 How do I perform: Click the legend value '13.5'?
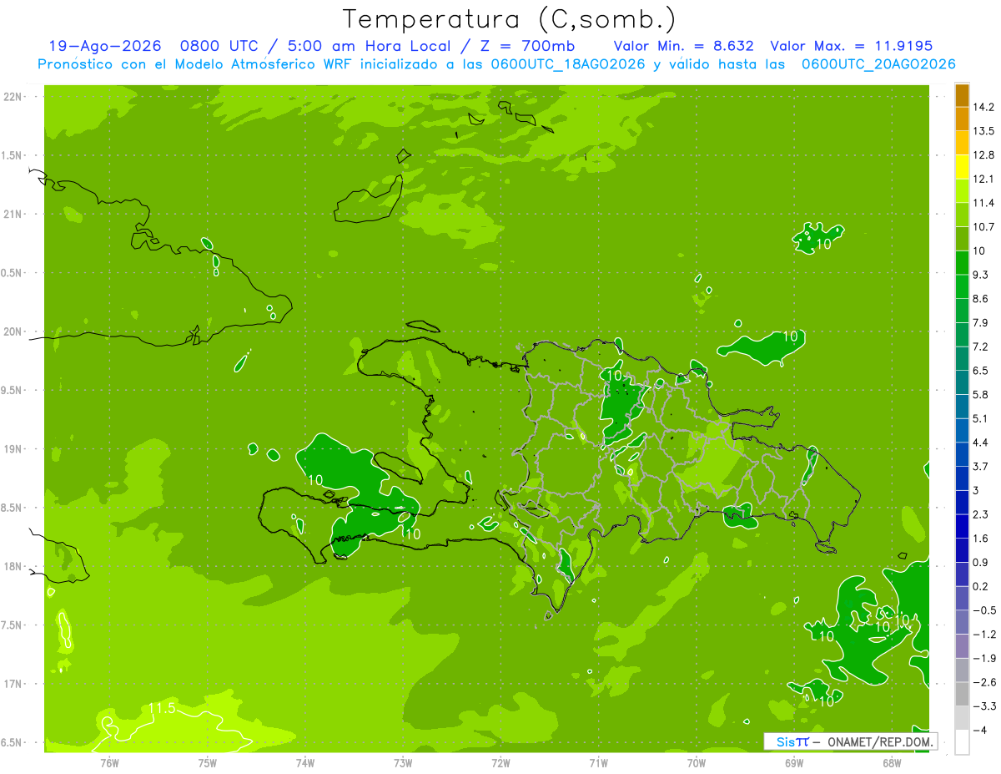984,131
